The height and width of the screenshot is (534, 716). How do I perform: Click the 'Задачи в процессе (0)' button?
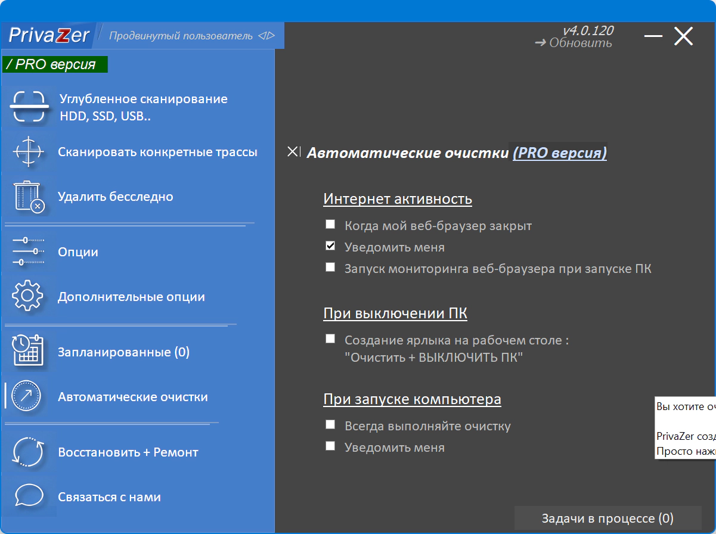point(607,519)
